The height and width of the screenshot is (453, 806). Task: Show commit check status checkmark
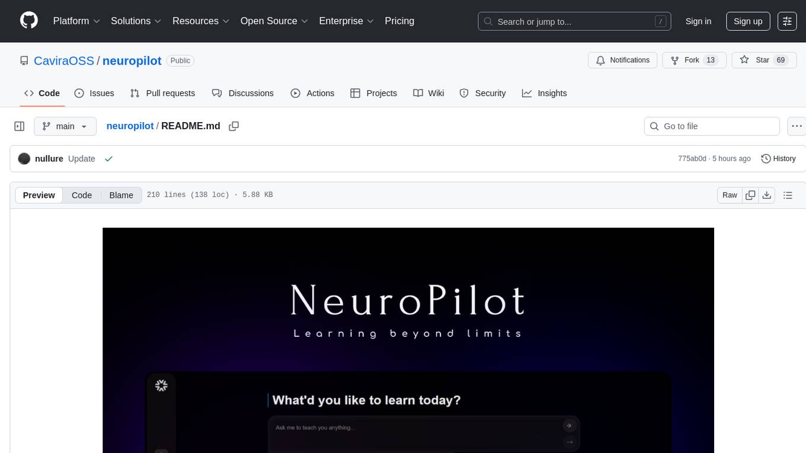pyautogui.click(x=108, y=159)
